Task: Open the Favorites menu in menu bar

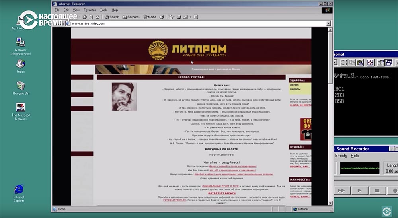Action: point(90,10)
